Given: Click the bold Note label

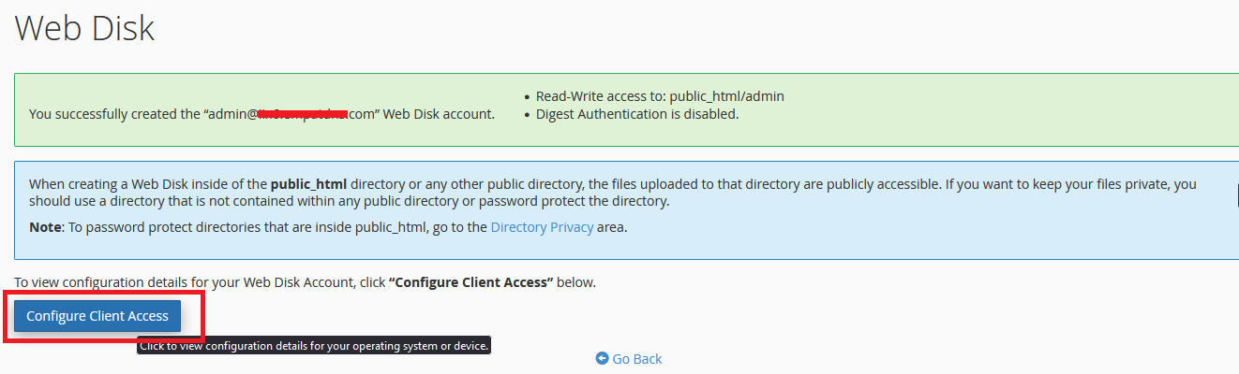Looking at the screenshot, I should 44,227.
